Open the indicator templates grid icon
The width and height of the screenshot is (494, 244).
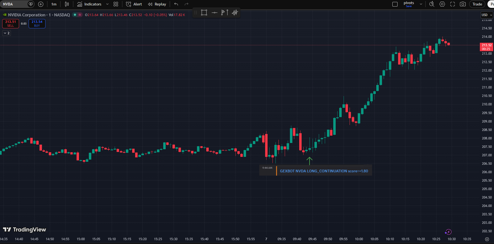point(116,4)
